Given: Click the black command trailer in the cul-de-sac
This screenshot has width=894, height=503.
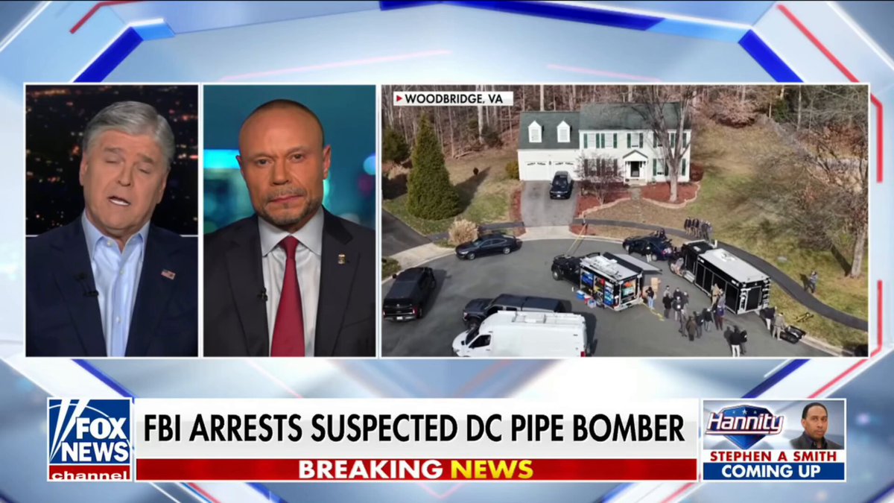Looking at the screenshot, I should tap(726, 276).
